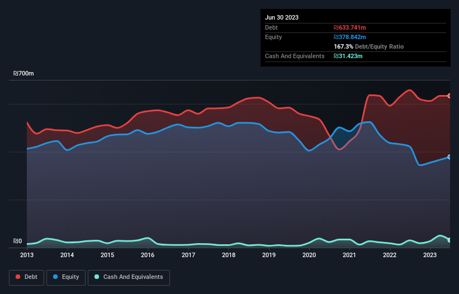Select the 2018 x-axis label

coord(229,255)
